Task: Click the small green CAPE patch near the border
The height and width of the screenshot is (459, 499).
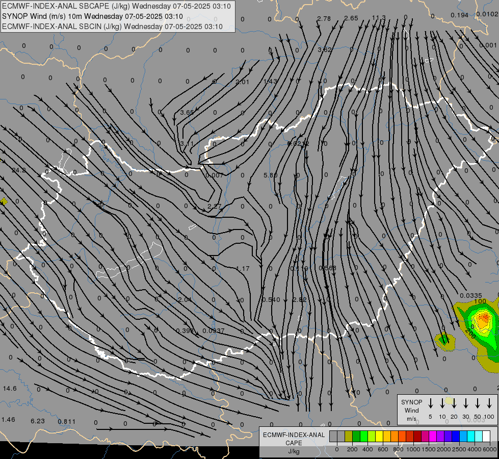Action: (444, 340)
